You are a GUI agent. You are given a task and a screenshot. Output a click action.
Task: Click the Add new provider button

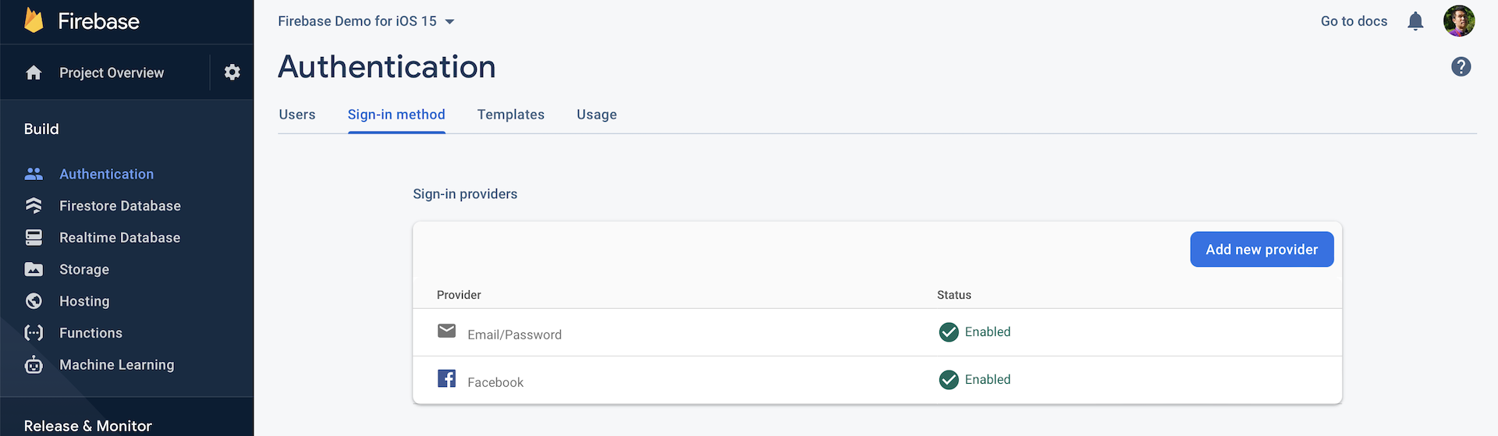(x=1262, y=250)
